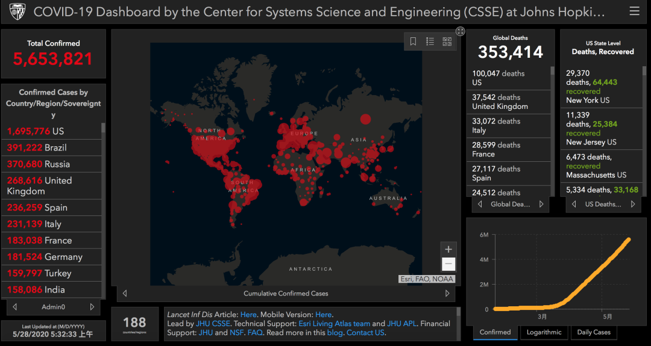
Task: Select Spain in confirmed cases list
Action: click(x=51, y=208)
